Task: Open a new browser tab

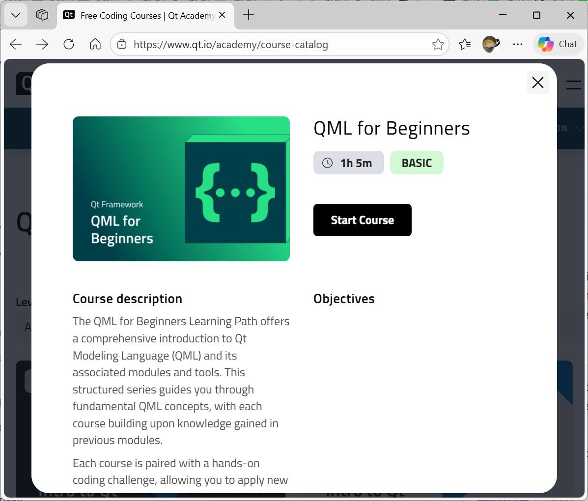Action: click(x=248, y=15)
